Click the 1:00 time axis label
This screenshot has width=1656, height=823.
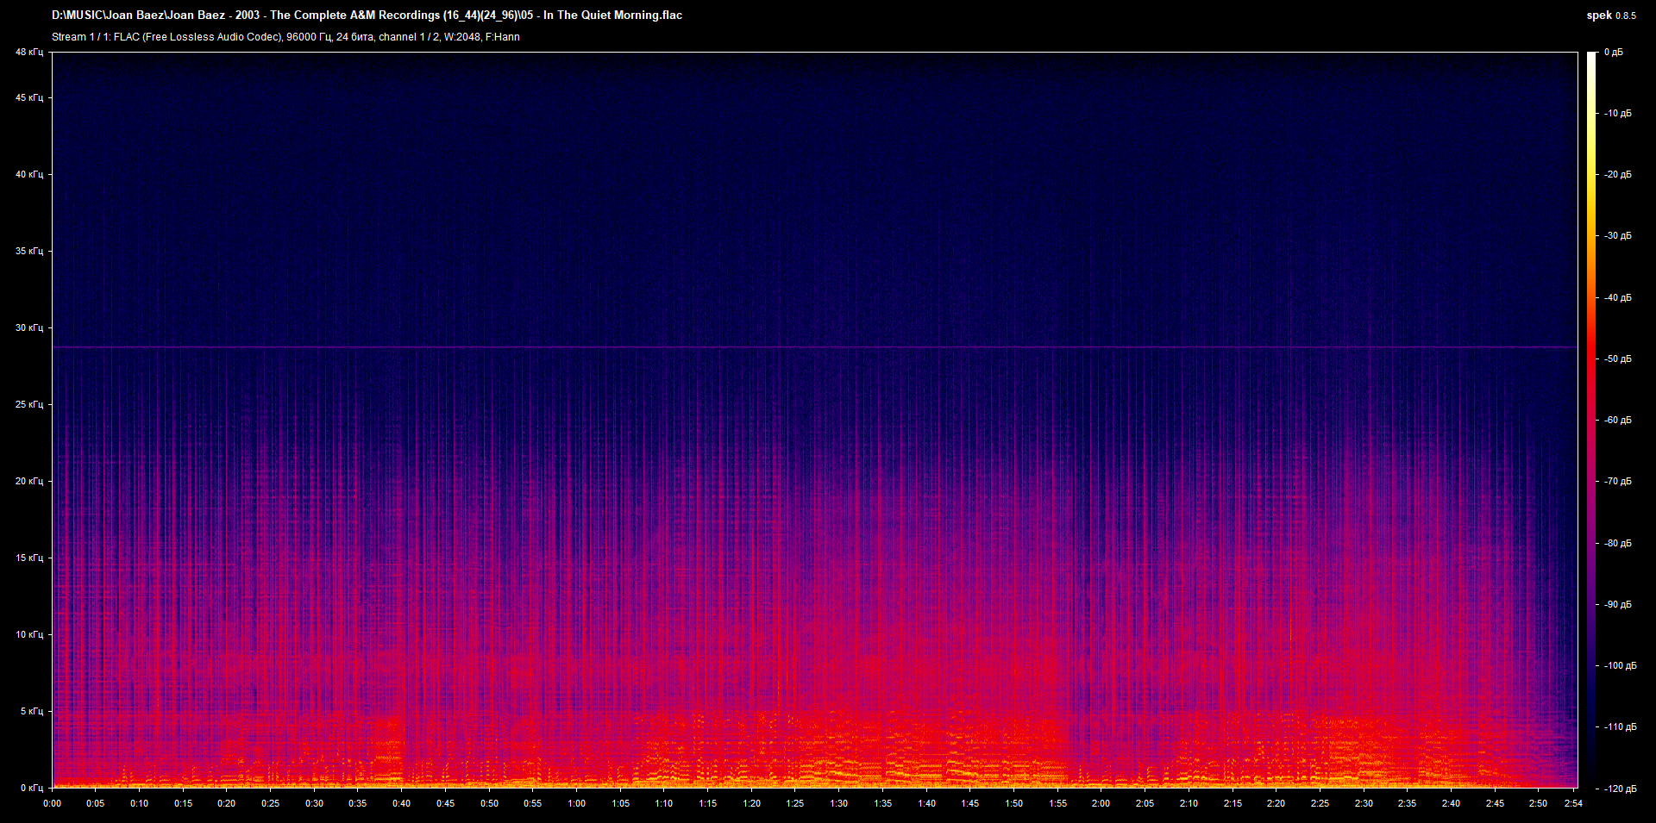576,804
